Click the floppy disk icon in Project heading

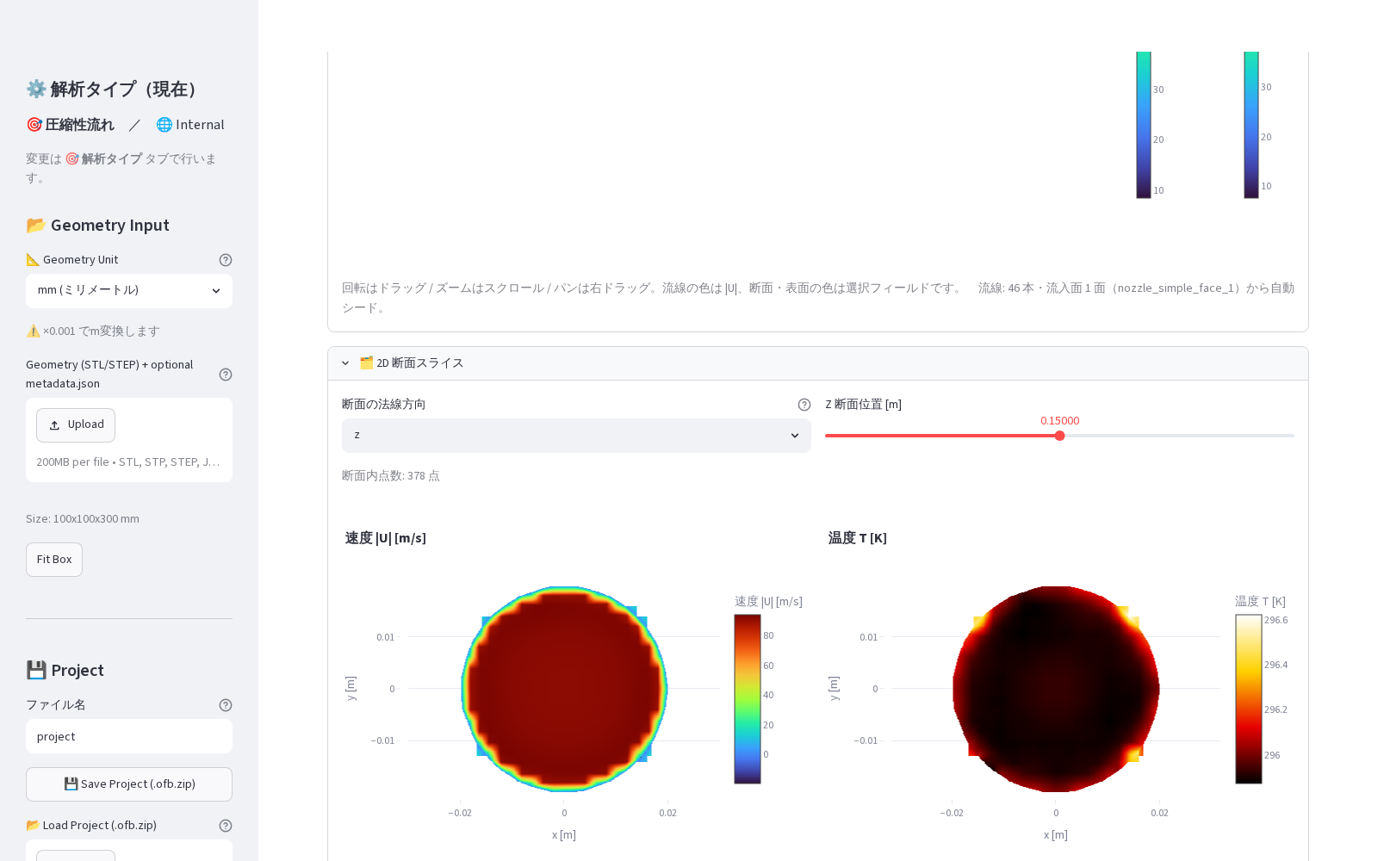click(35, 670)
